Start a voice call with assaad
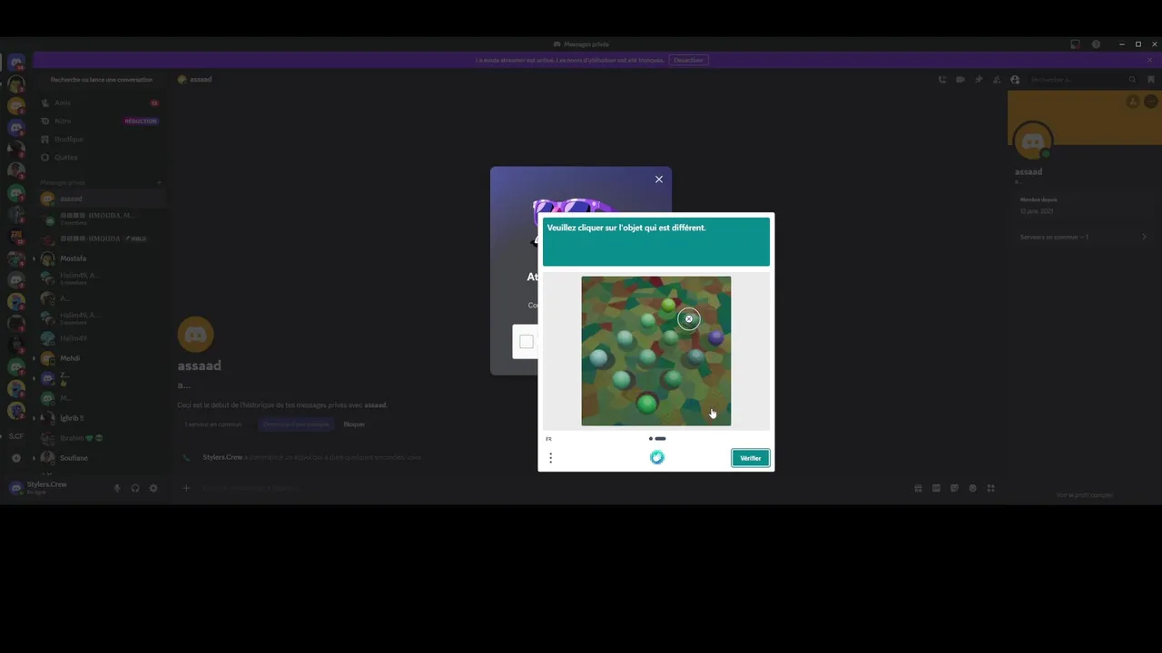Viewport: 1162px width, 653px height. point(942,80)
